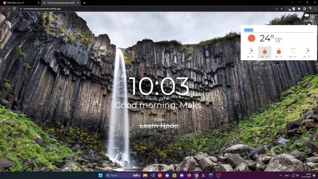Screen dimensions: 318x179
Task: Open a new browser tab
Action: point(84,3)
